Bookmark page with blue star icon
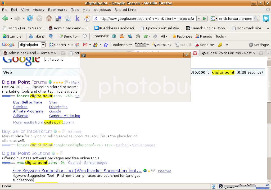 (x=106, y=45)
